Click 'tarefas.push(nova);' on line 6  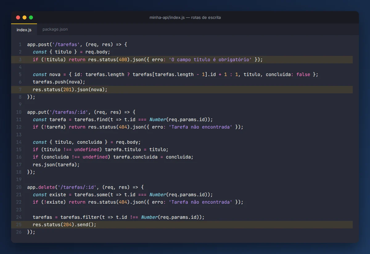pyautogui.click(x=59, y=82)
